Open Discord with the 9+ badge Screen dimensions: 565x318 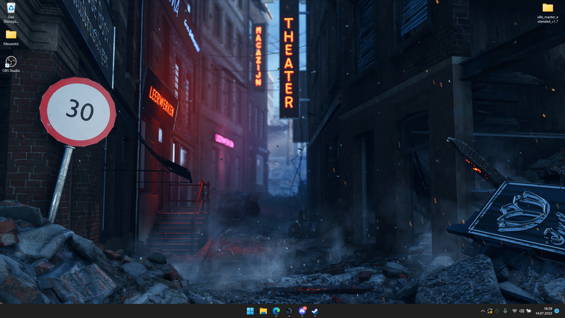coord(302,311)
